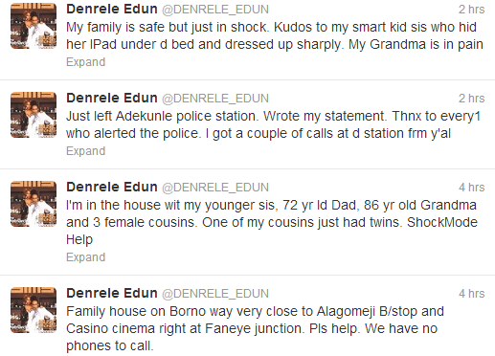
Task: Open Denrele Edun name on first tweet
Action: tap(112, 9)
